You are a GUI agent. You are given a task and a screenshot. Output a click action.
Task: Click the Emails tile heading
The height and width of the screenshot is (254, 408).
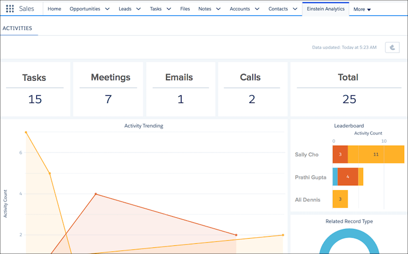pyautogui.click(x=179, y=78)
